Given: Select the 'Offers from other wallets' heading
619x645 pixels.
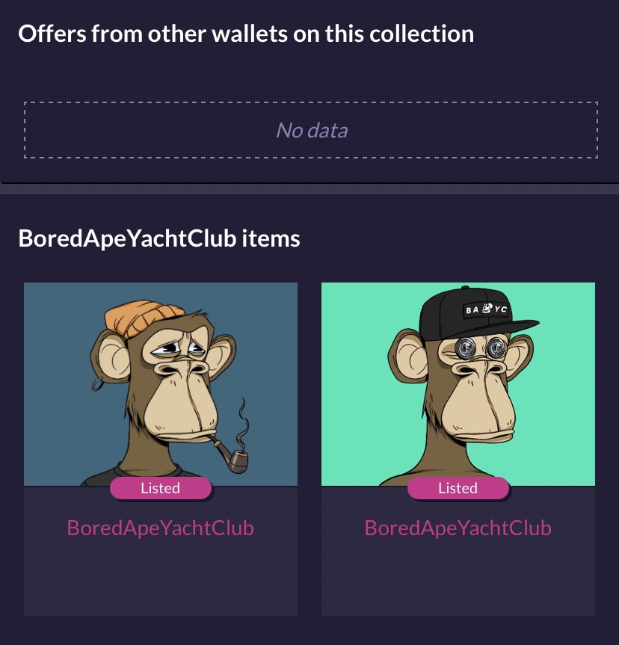Looking at the screenshot, I should [246, 34].
